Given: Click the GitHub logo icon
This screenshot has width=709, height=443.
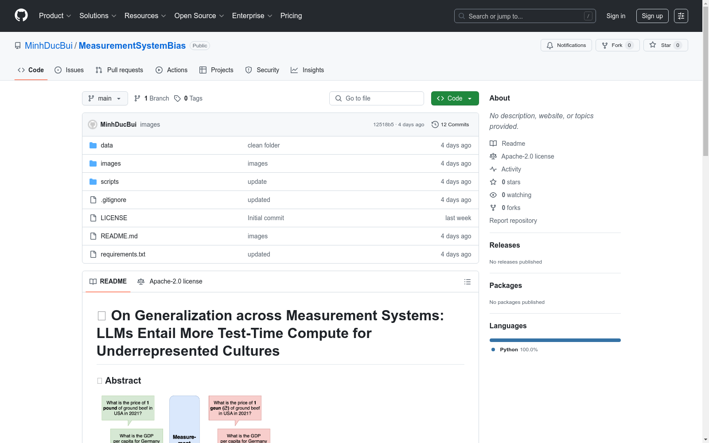Looking at the screenshot, I should (21, 16).
